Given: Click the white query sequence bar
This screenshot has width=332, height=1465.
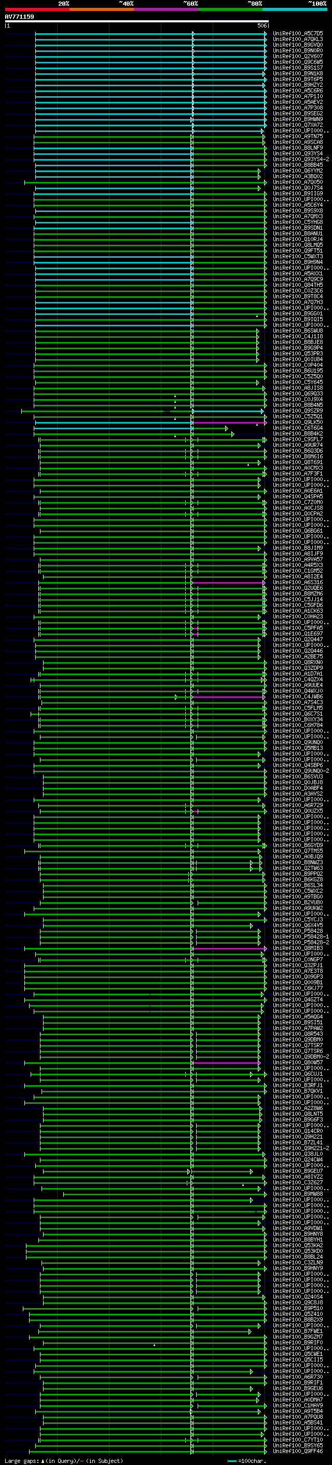Looking at the screenshot, I should (137, 22).
